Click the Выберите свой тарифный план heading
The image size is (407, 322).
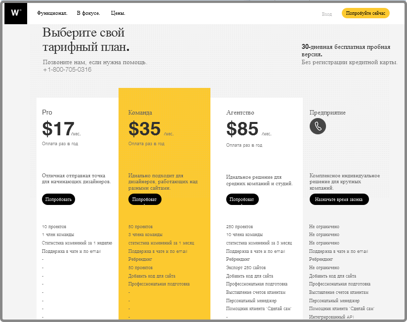pyautogui.click(x=86, y=40)
